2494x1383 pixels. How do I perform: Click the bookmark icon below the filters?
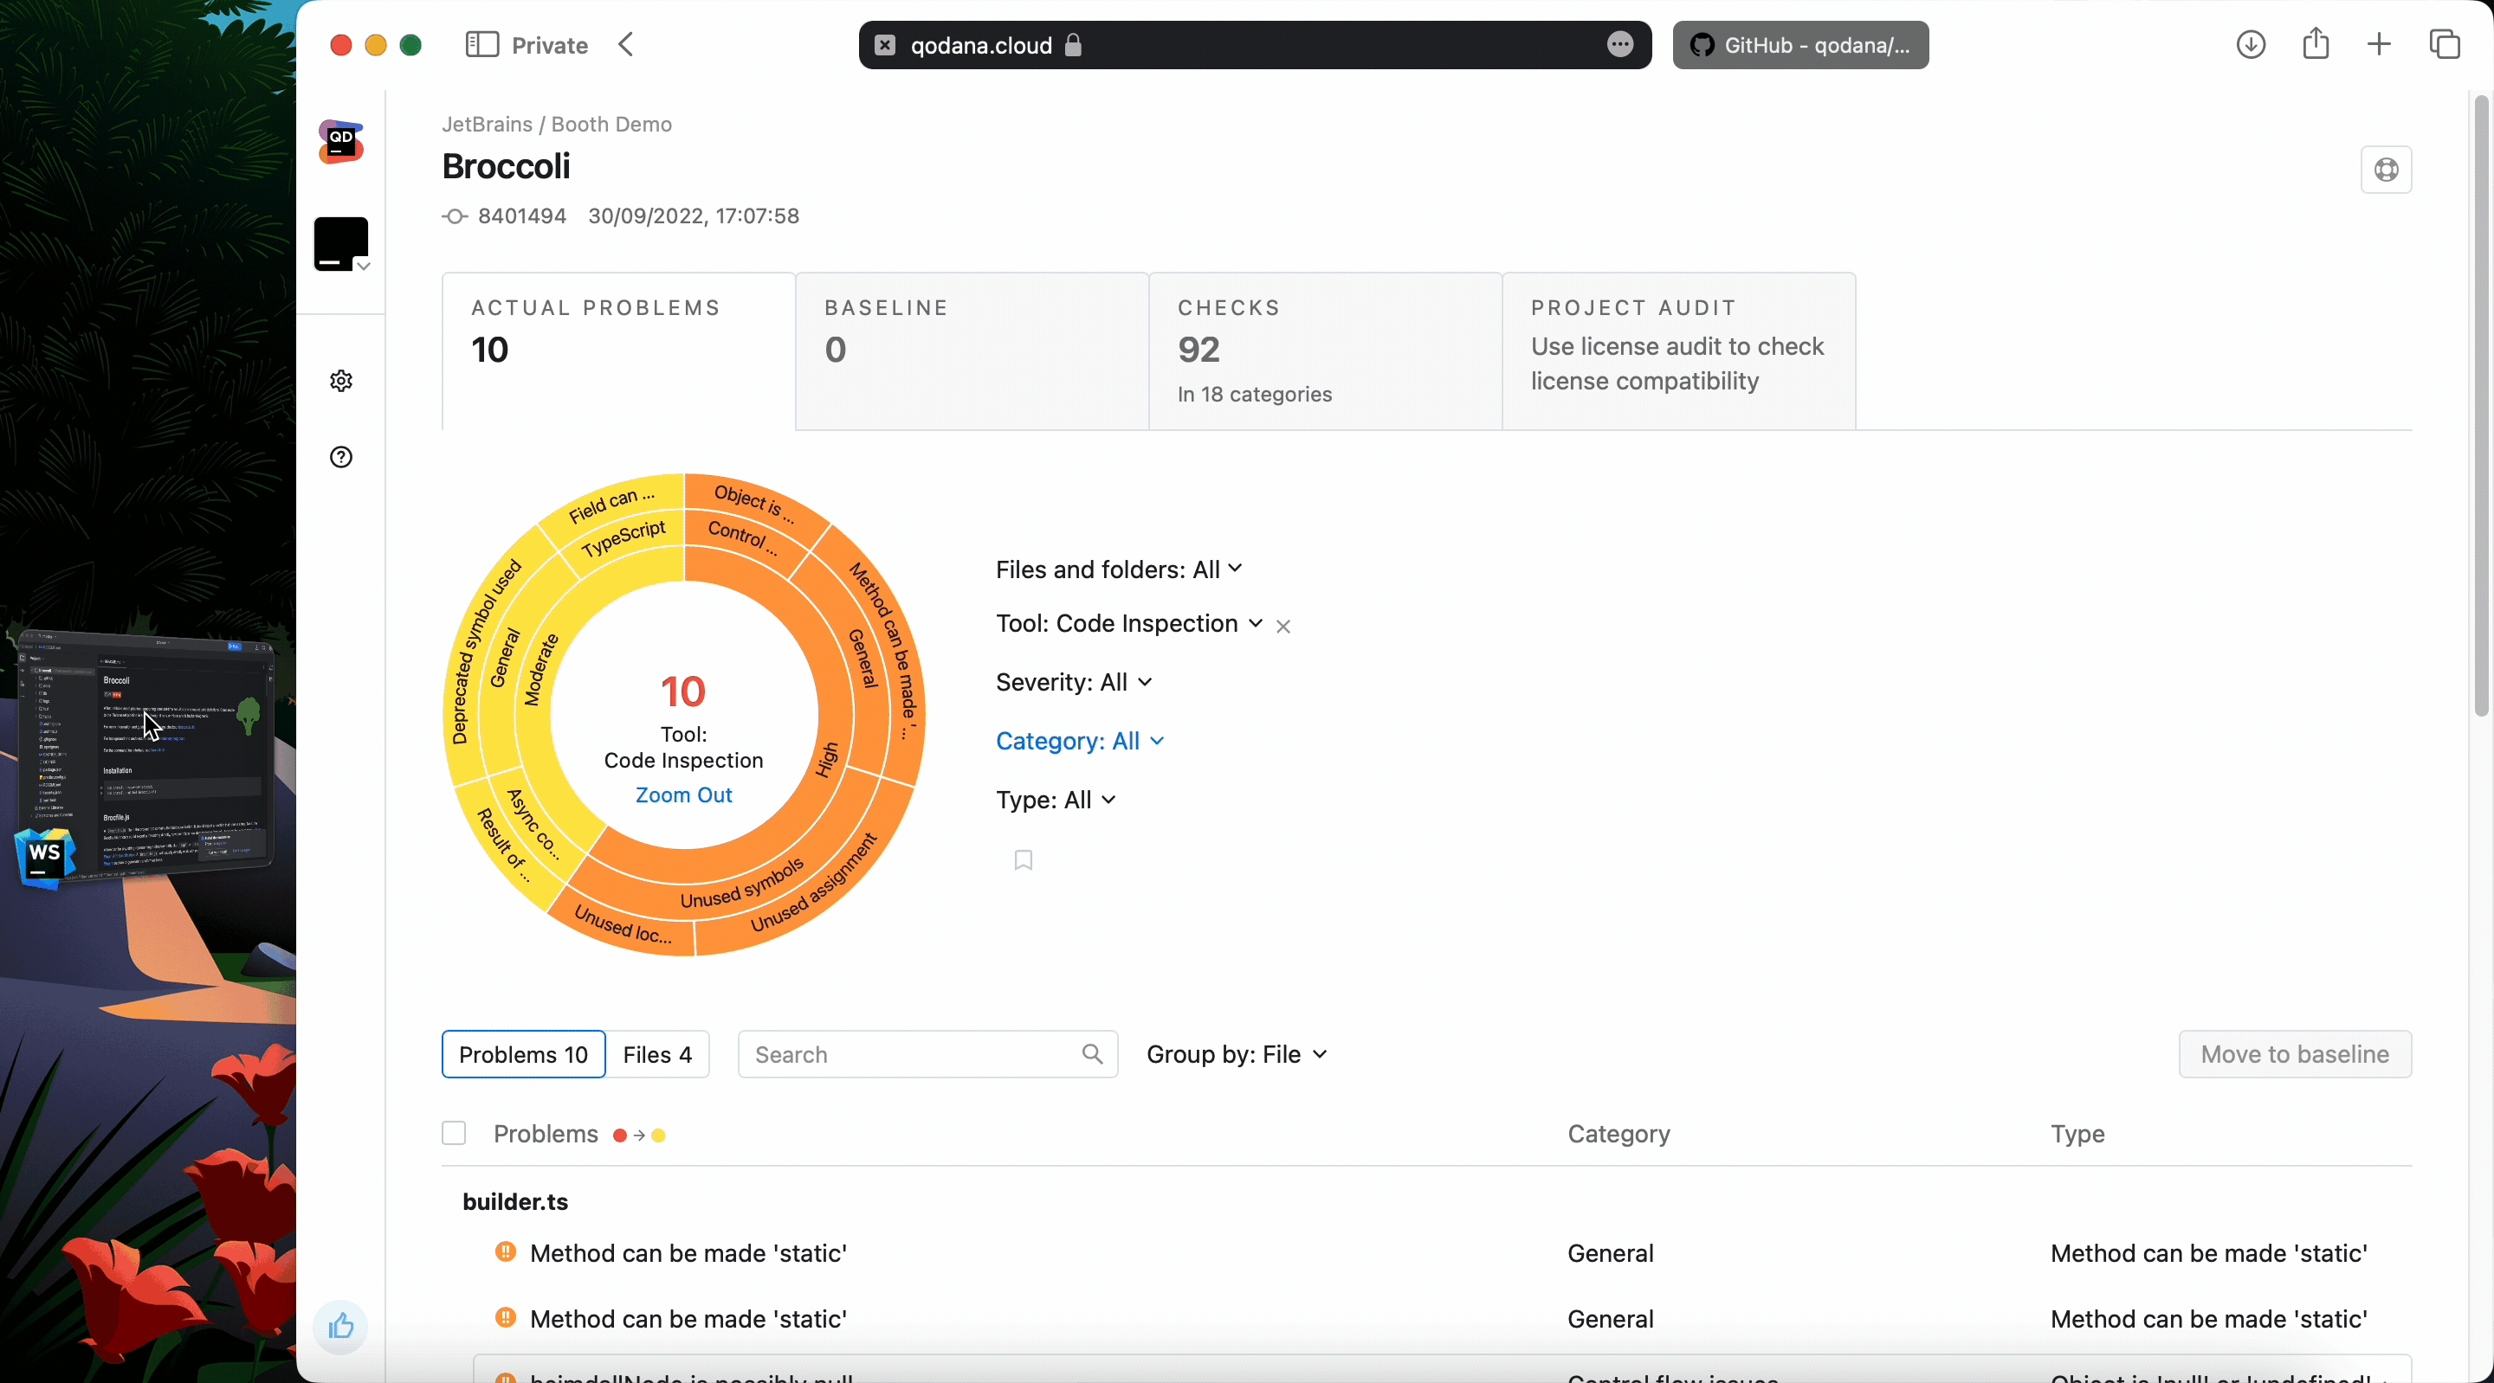tap(1024, 860)
